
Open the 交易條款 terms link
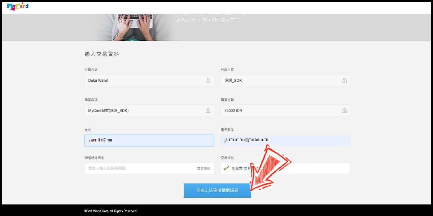coord(251,168)
